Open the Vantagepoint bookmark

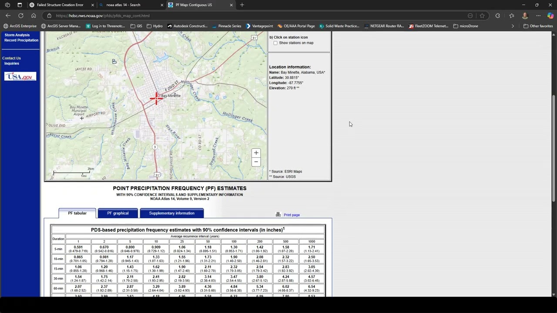(x=259, y=26)
